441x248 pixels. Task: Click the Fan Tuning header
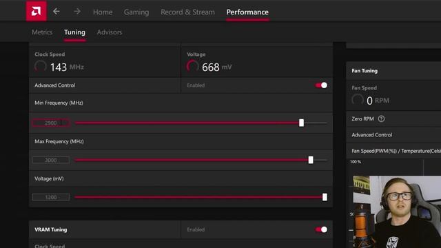[x=365, y=71]
